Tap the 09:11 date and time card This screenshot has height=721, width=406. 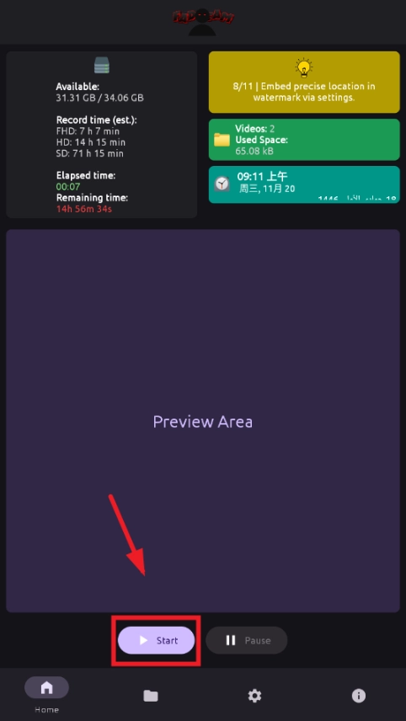(304, 184)
